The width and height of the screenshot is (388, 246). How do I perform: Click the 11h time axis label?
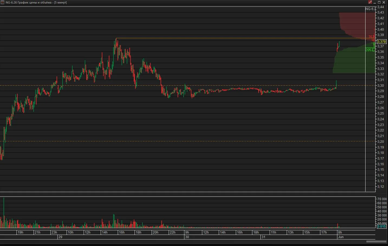[x=273, y=232]
